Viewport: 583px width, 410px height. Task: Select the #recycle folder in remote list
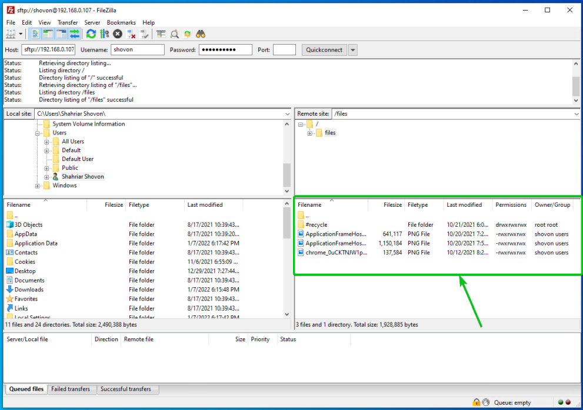(x=316, y=224)
